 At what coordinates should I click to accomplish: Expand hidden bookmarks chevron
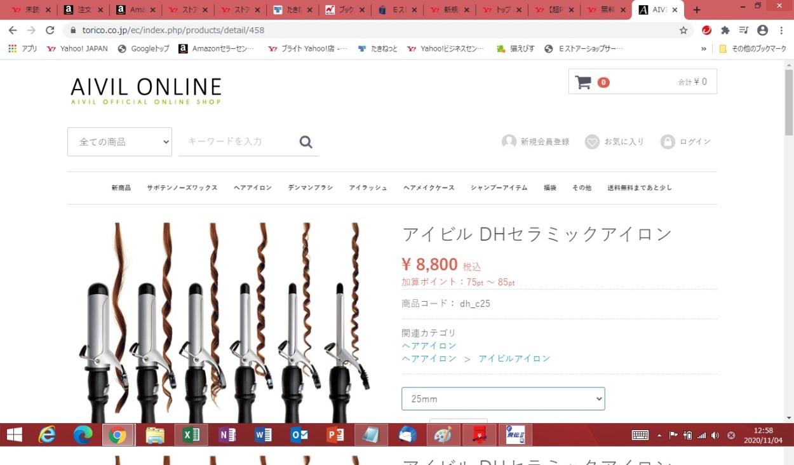pos(704,49)
